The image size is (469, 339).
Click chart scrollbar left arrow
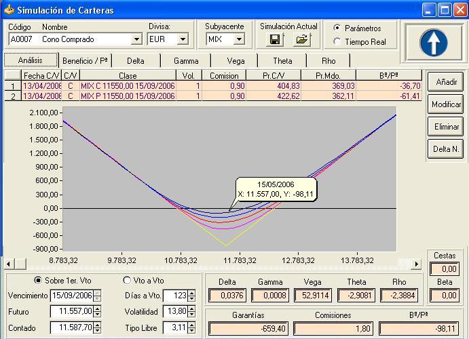point(9,264)
